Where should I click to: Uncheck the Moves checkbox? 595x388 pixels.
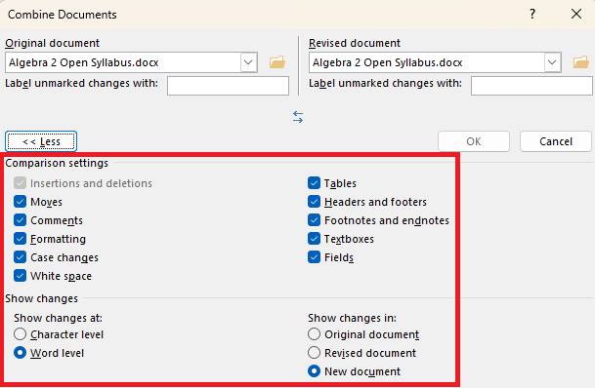click(20, 202)
